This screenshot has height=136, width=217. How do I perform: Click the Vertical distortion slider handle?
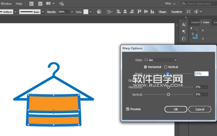pyautogui.click(x=169, y=95)
